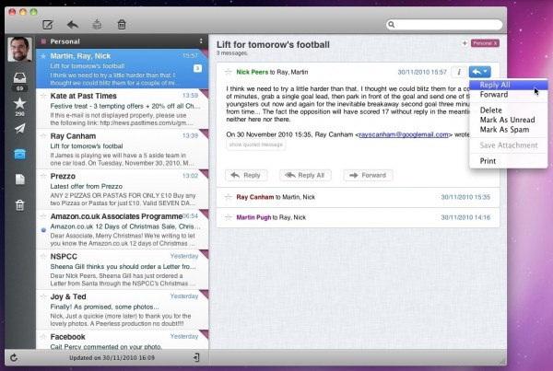
Task: Star the Kate at Past Times email
Action: (42, 95)
